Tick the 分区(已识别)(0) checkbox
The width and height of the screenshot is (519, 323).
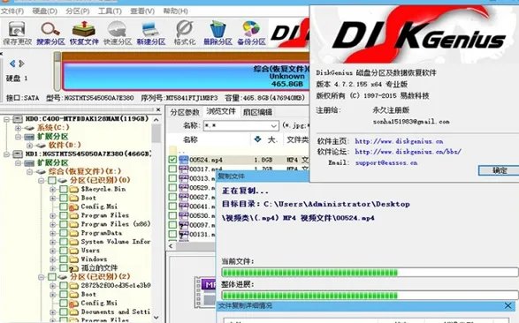pos(52,180)
